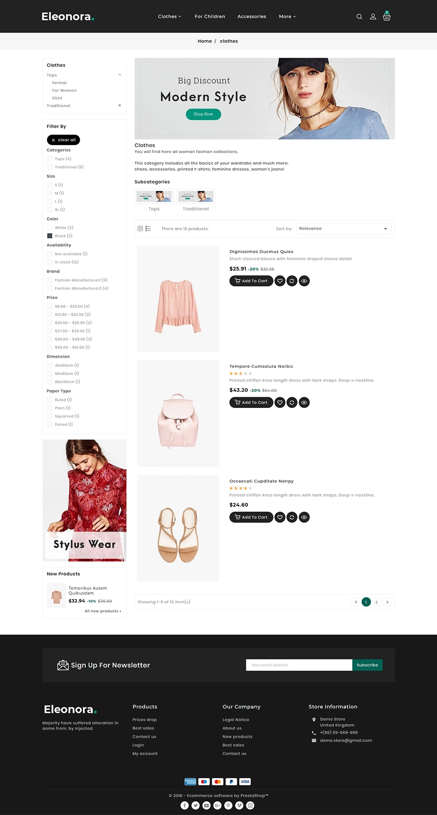The image size is (437, 815).
Task: Open the user account icon
Action: point(373,17)
